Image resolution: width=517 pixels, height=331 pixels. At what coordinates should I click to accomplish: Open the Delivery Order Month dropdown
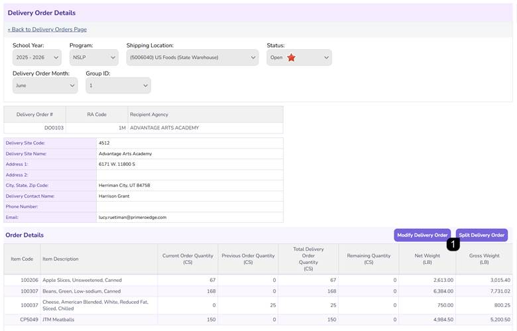45,86
